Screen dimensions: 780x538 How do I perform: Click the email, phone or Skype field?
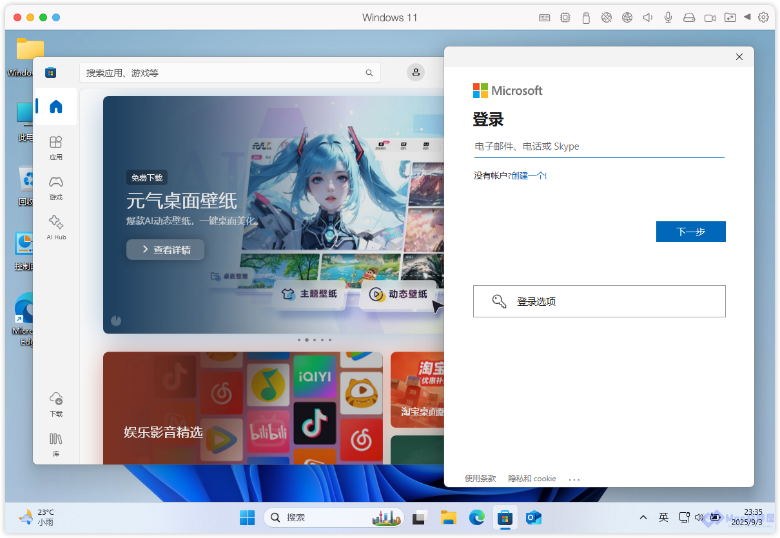pyautogui.click(x=599, y=146)
